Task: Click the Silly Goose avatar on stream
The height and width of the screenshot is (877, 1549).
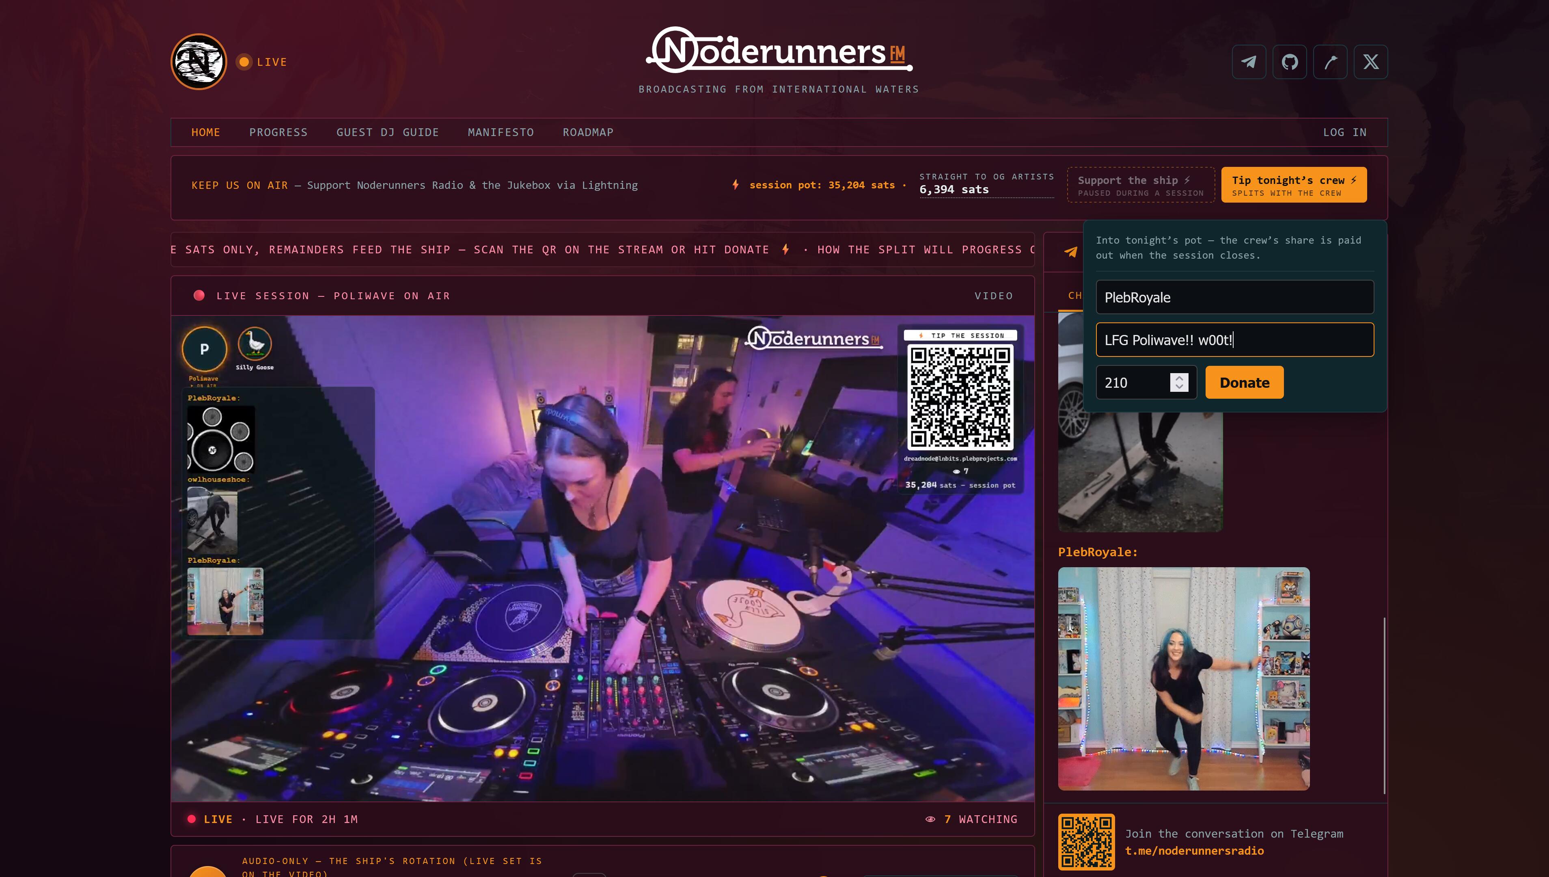Action: tap(255, 344)
